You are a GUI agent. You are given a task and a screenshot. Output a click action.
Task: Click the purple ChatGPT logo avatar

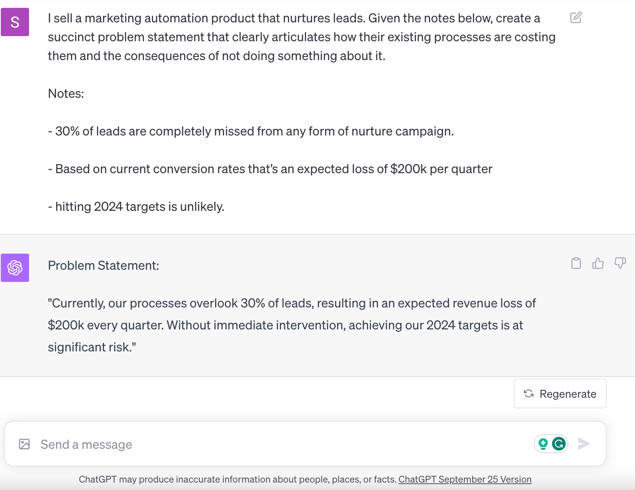tap(15, 268)
